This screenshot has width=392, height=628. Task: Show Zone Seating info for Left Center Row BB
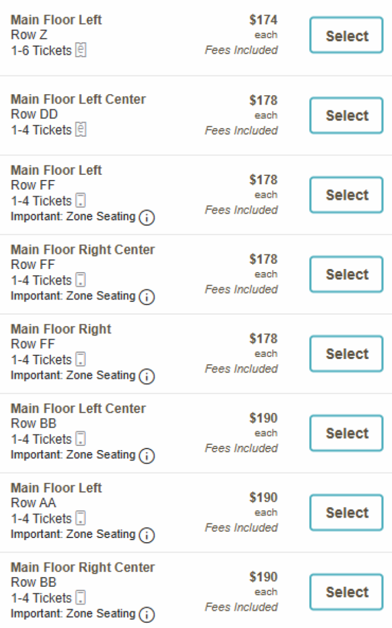(147, 456)
